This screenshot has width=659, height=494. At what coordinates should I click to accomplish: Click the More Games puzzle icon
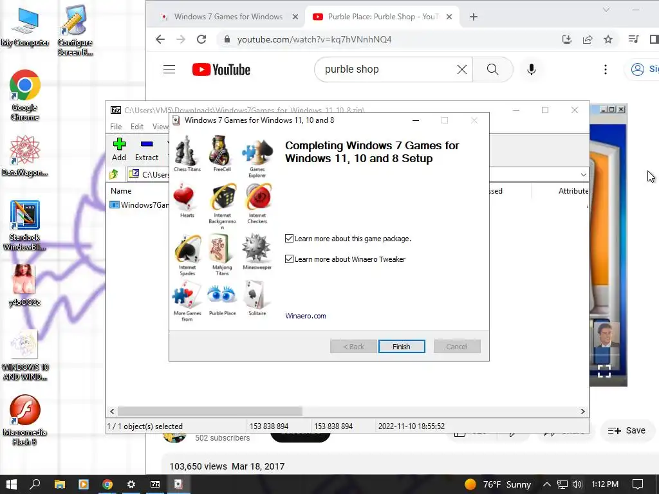(187, 295)
